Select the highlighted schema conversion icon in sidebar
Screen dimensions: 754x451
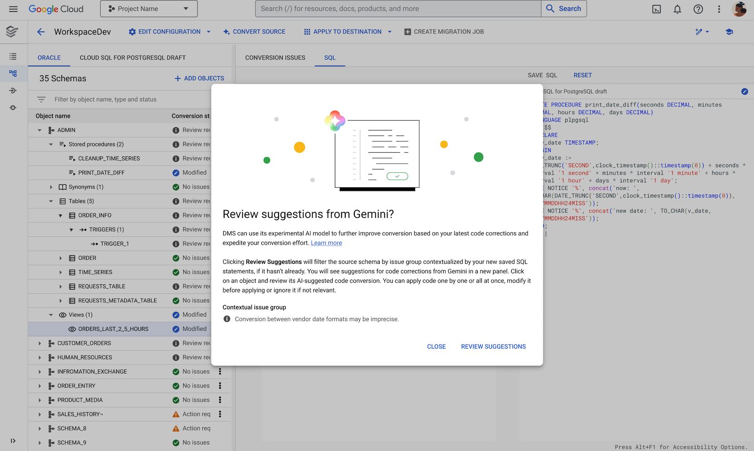point(13,73)
